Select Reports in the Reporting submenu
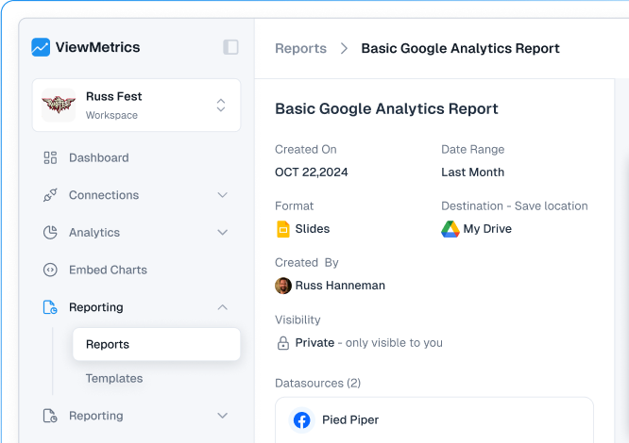 point(108,344)
